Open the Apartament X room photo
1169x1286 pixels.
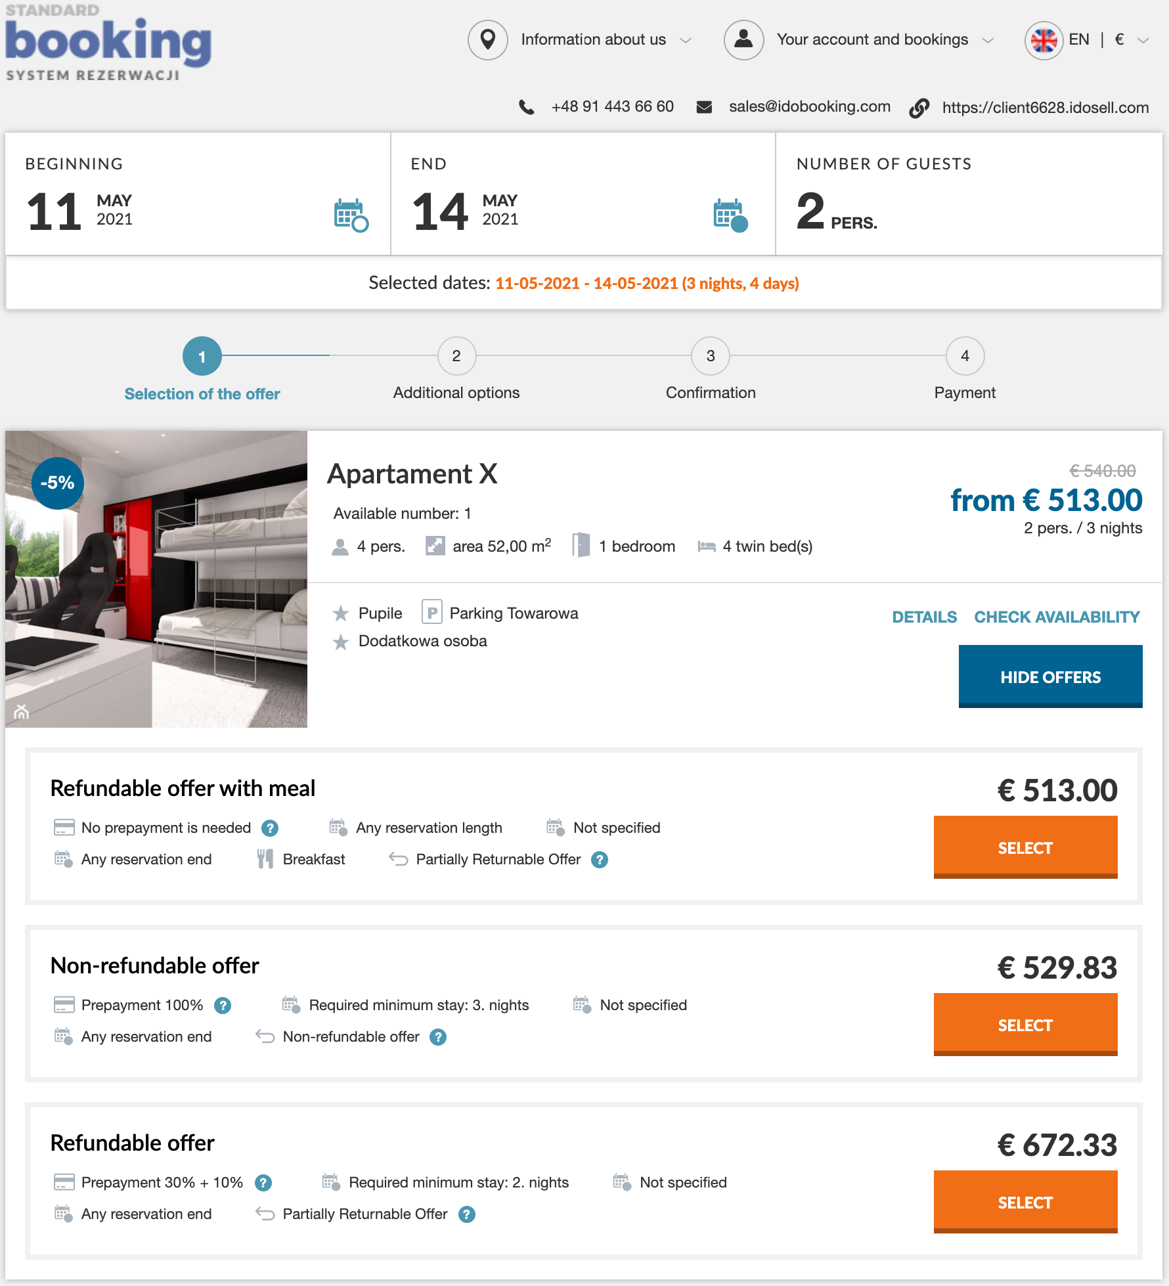click(156, 579)
